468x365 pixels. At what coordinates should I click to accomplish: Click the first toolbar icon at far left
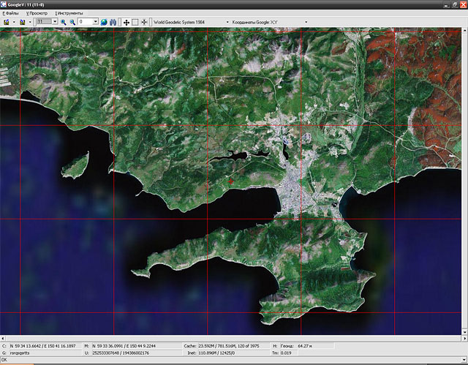pyautogui.click(x=6, y=22)
